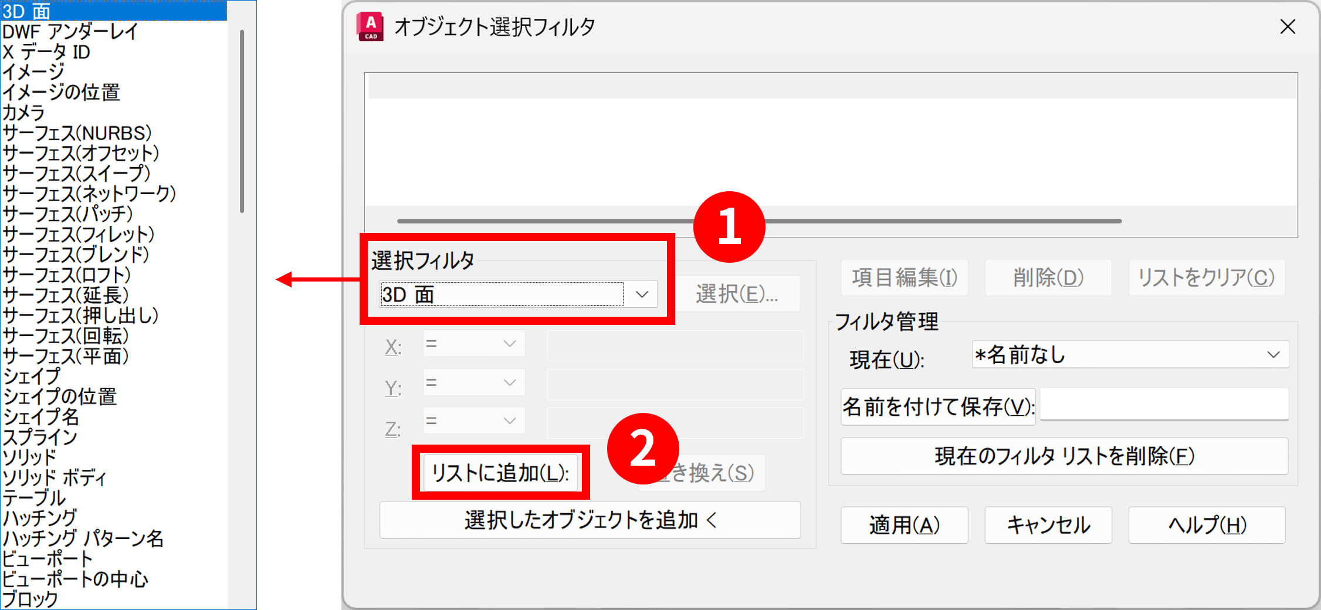Choose ハッチング in the filter list
The height and width of the screenshot is (610, 1321).
point(40,518)
